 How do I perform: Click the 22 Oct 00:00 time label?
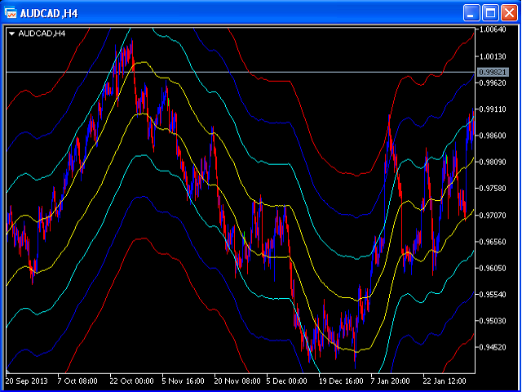click(132, 381)
